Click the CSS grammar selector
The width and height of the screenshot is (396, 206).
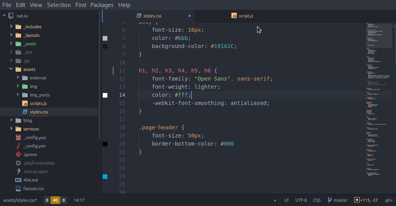pos(317,201)
